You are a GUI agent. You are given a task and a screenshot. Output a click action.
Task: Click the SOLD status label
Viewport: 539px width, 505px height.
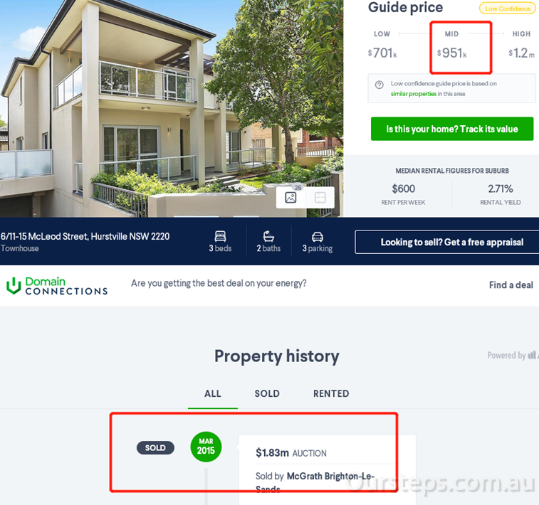(155, 447)
